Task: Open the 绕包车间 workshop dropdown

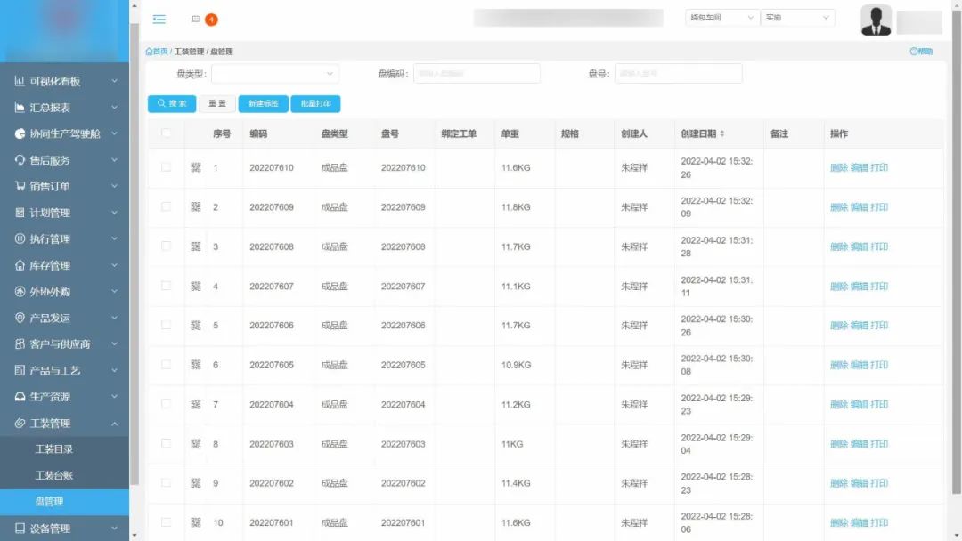Action: [x=720, y=17]
